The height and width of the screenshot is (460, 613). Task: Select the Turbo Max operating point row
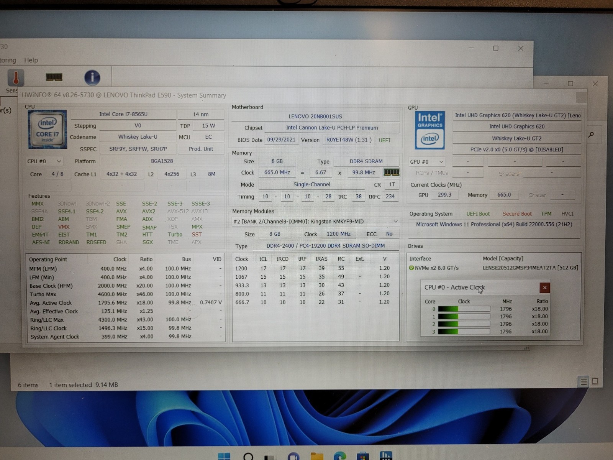click(125, 294)
